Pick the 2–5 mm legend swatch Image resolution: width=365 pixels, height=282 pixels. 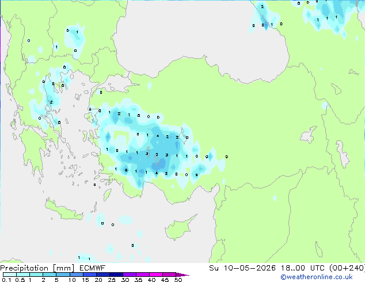[50, 275]
